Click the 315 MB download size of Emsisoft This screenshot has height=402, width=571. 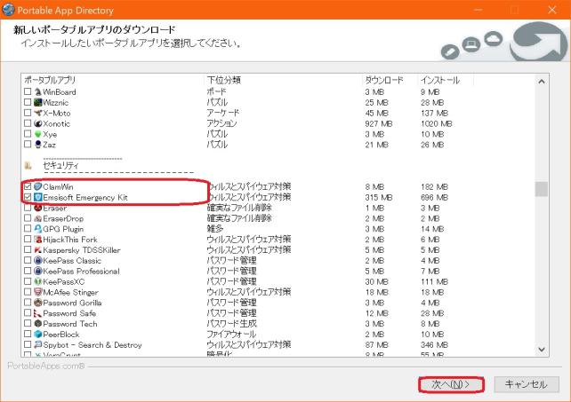click(379, 197)
